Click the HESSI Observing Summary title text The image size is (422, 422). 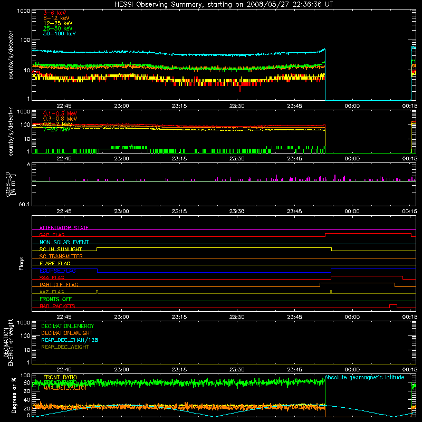click(x=224, y=5)
